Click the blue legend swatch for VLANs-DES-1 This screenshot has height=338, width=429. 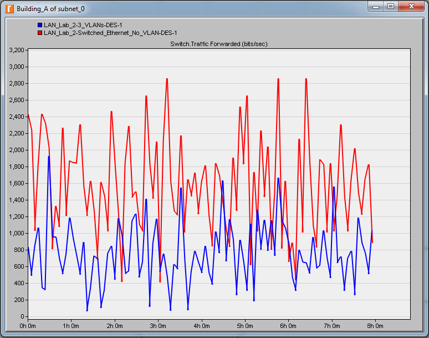pos(40,25)
